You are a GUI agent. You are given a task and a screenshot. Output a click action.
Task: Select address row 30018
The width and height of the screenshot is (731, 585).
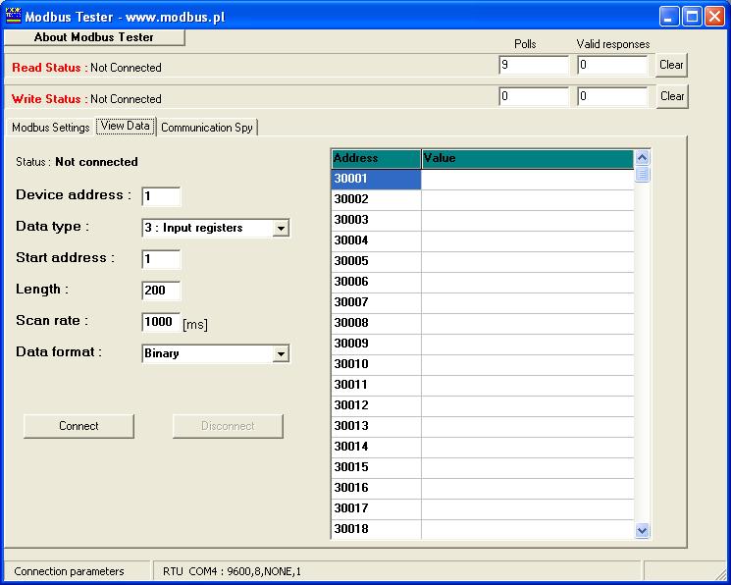[x=376, y=529]
